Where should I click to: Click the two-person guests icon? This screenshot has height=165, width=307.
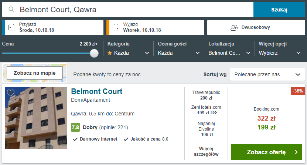(x=234, y=28)
